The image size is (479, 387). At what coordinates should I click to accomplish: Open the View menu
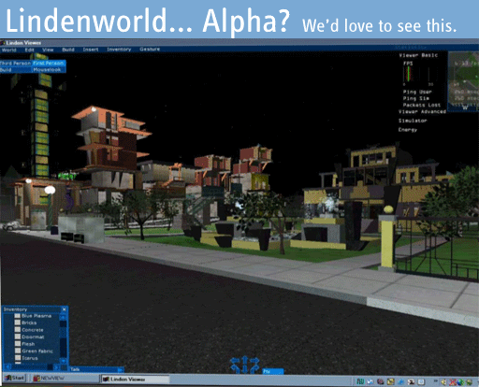pyautogui.click(x=48, y=50)
